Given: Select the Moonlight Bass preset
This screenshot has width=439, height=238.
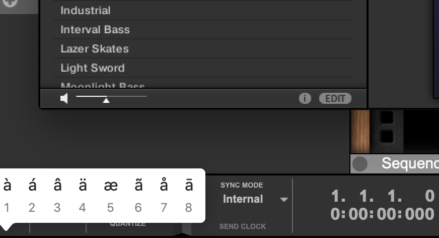Looking at the screenshot, I should click(x=203, y=84).
